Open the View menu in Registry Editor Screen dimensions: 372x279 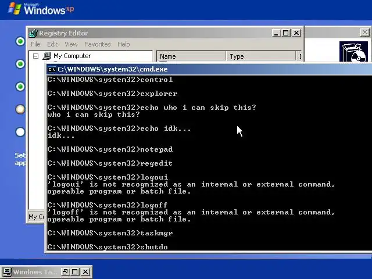pos(71,44)
